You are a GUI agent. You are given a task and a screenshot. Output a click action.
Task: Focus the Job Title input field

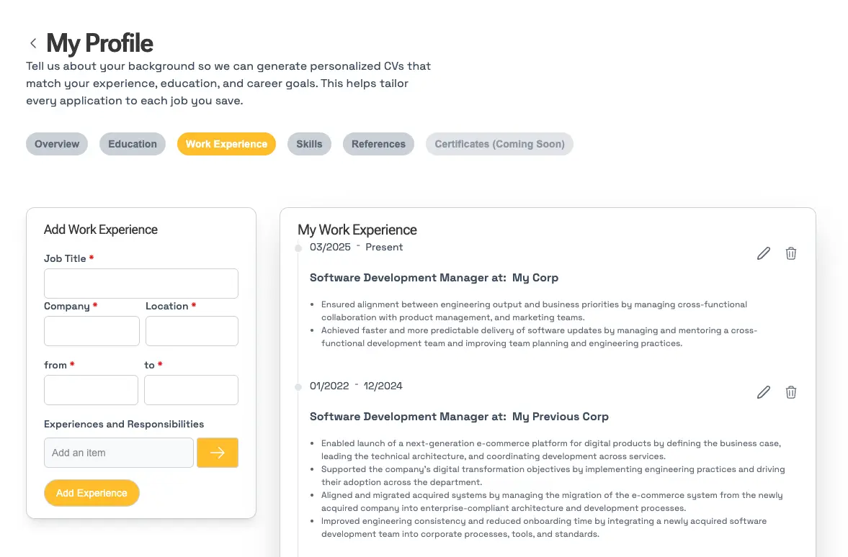(x=141, y=284)
